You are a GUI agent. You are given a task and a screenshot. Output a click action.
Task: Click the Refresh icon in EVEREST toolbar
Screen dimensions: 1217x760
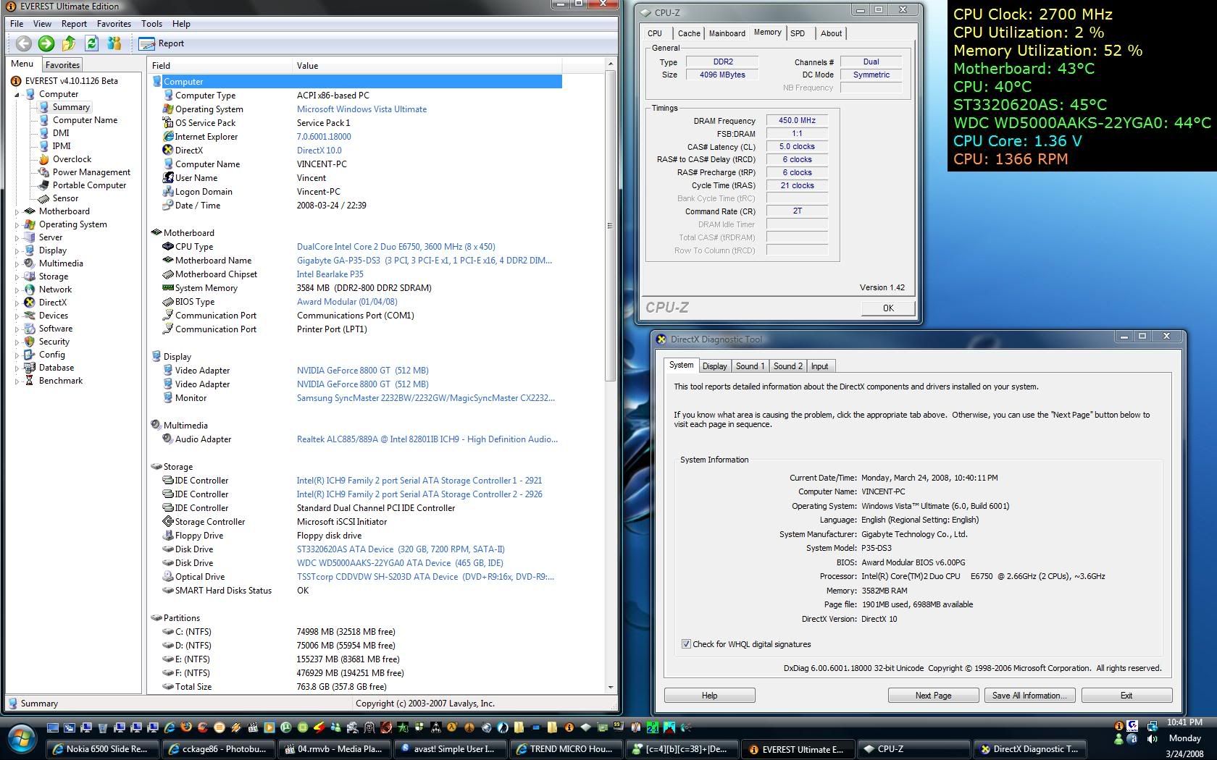(91, 43)
